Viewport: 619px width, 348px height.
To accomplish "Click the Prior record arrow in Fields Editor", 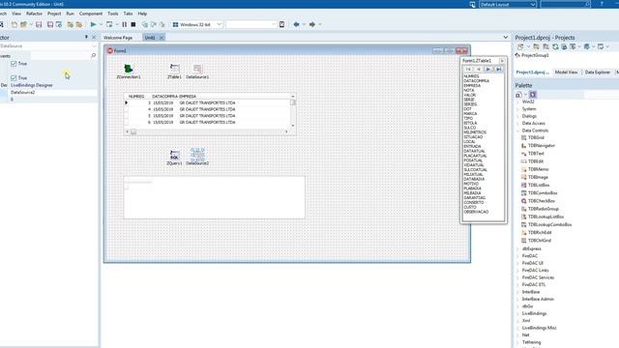I will pyautogui.click(x=479, y=69).
